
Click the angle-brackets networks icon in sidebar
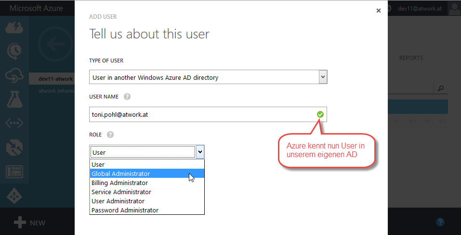point(14,124)
